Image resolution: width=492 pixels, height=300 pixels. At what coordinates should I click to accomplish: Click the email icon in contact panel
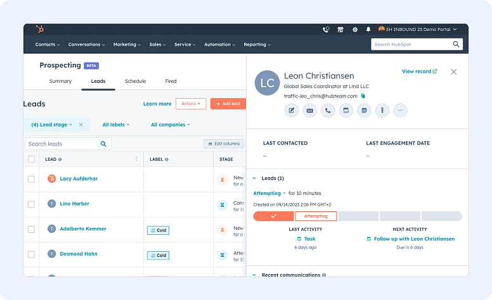pos(309,111)
